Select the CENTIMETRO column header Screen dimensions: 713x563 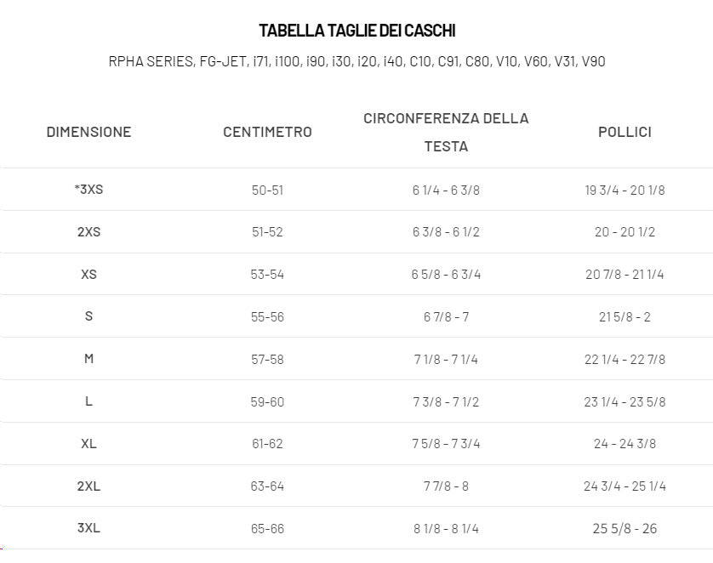click(267, 132)
